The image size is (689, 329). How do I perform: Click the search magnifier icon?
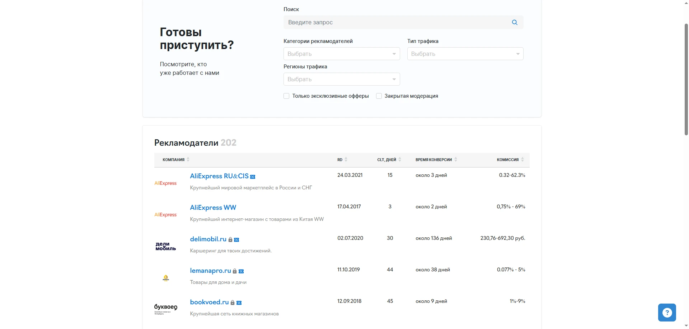pyautogui.click(x=515, y=22)
